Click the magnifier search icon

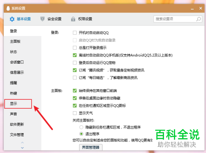[199, 19]
